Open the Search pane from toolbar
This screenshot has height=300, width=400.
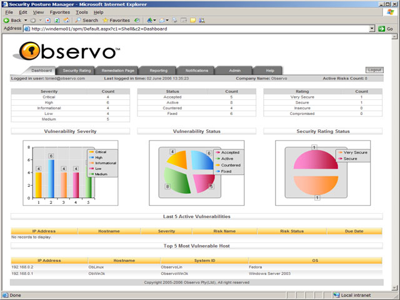tap(86, 21)
